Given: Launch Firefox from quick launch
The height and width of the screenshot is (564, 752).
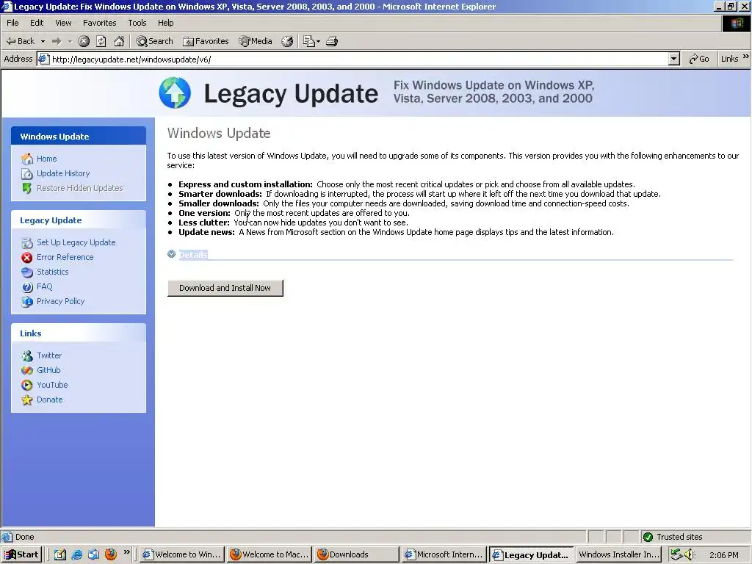Looking at the screenshot, I should [111, 554].
